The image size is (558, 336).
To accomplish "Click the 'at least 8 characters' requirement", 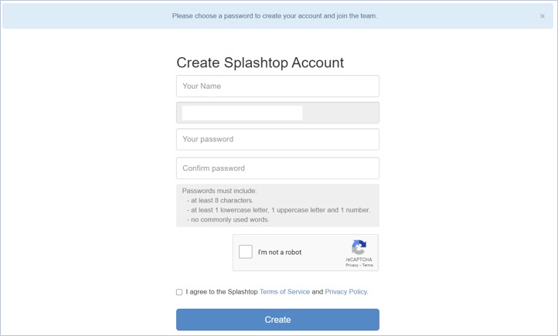I will [220, 200].
